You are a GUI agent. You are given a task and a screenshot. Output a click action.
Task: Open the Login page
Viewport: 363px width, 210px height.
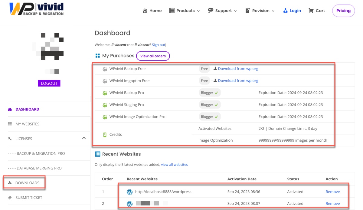coord(292,11)
